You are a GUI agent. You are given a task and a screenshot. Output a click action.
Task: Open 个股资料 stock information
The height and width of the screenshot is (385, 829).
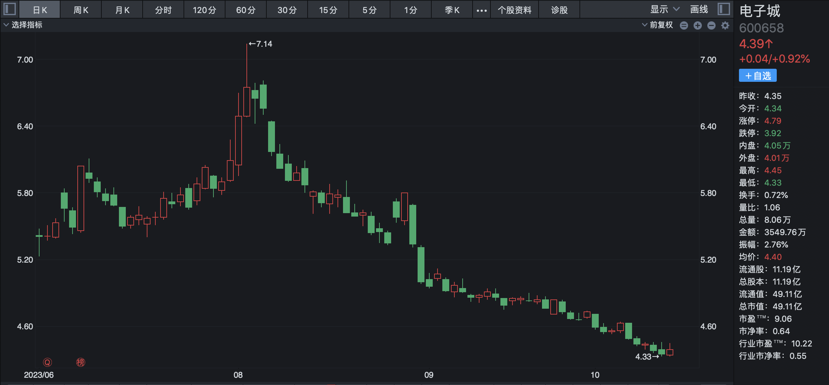(x=515, y=10)
